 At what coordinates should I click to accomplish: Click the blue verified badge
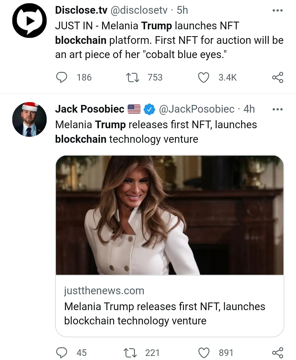point(149,109)
